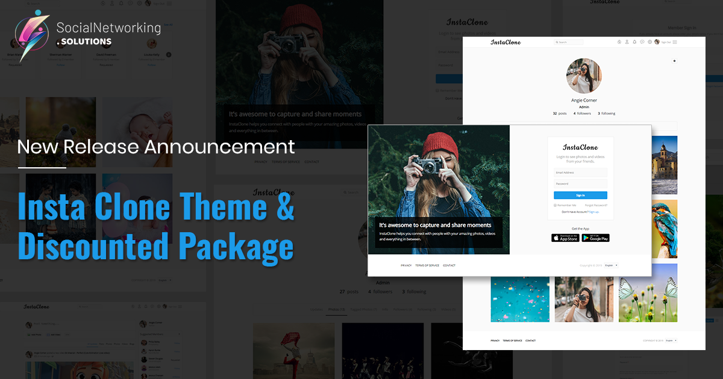Open the Privacy footer link on login page
Image resolution: width=723 pixels, height=379 pixels.
coord(406,265)
